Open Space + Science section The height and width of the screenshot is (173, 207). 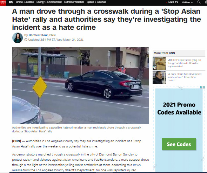pos(96,2)
